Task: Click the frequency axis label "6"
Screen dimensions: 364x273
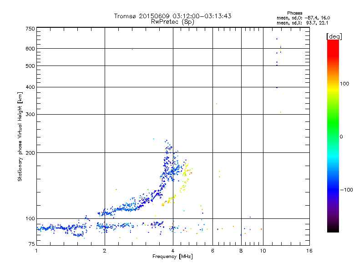Action: pos(212,251)
